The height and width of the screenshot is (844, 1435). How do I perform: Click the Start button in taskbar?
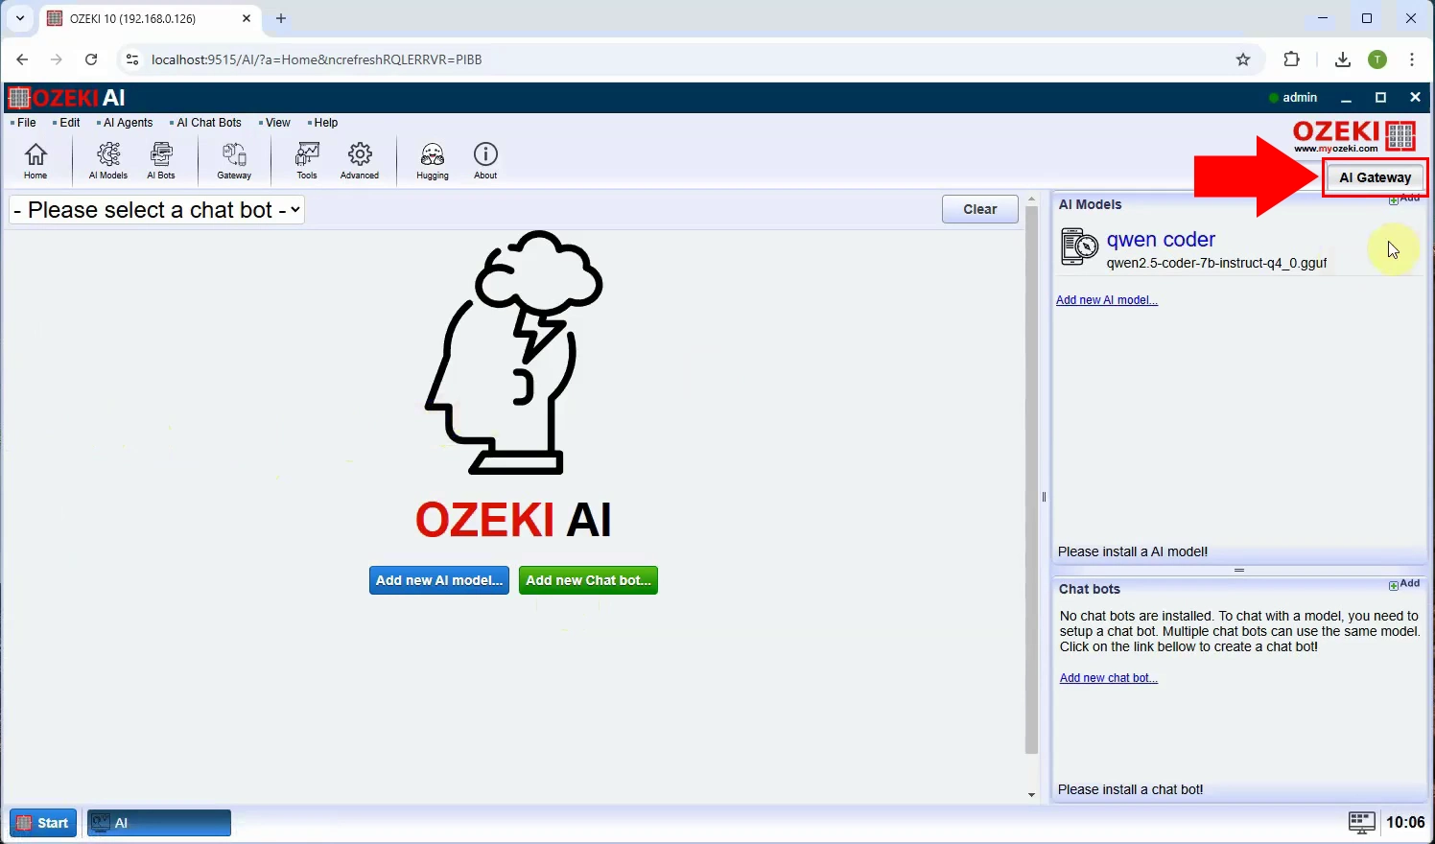click(43, 823)
